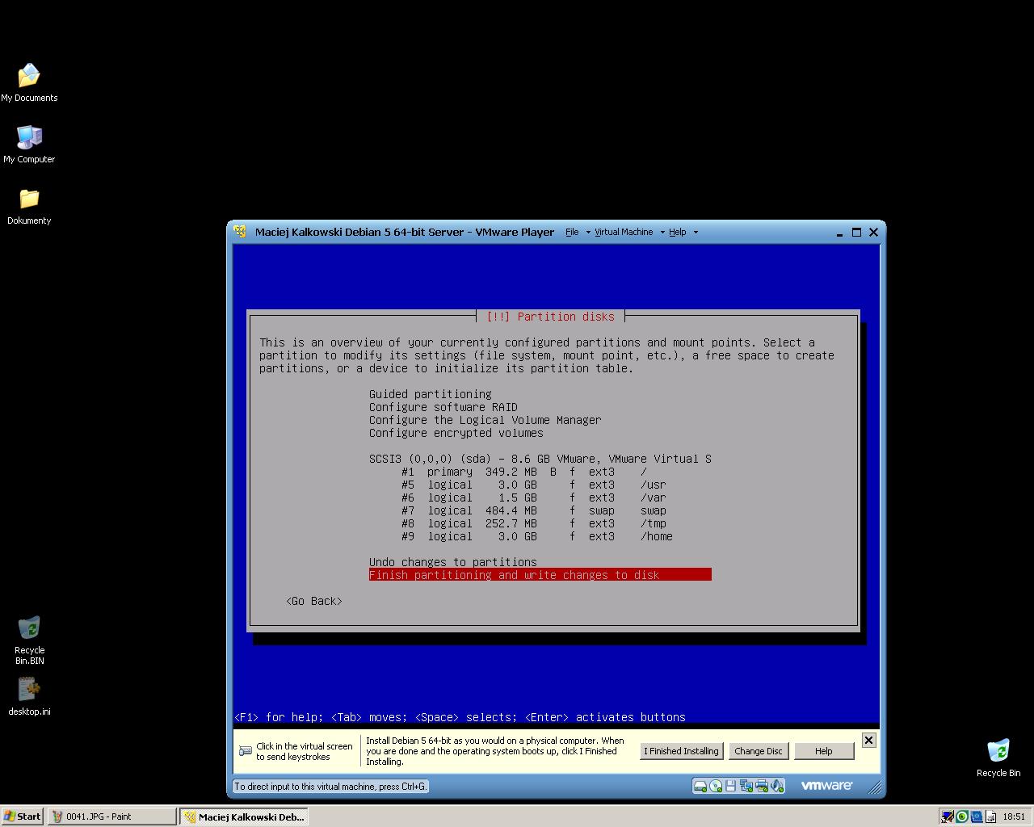Select Configure software RAID option
Screen dimensions: 1034x827
coord(443,407)
